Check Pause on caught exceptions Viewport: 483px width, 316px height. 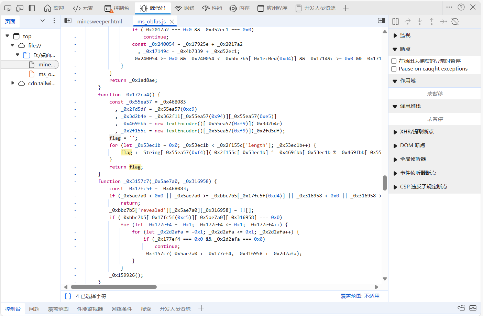(394, 69)
